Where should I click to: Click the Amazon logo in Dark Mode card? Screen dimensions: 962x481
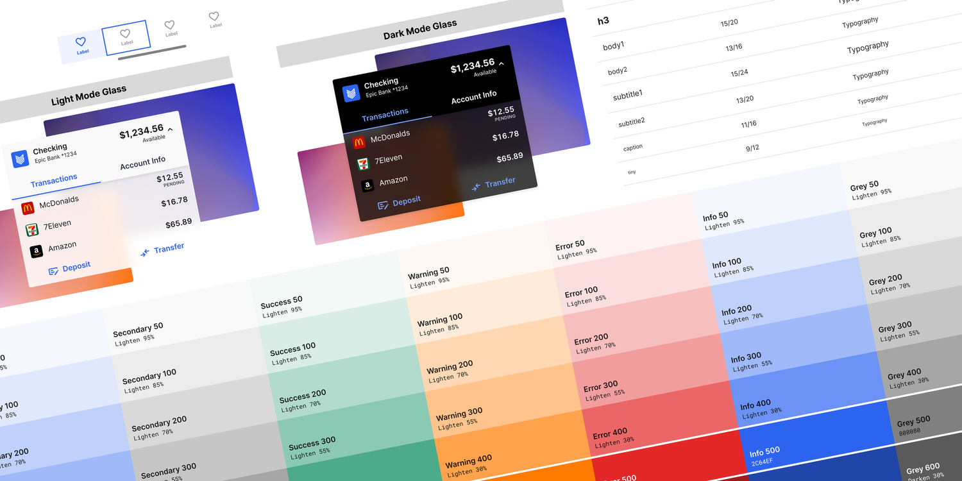(367, 186)
